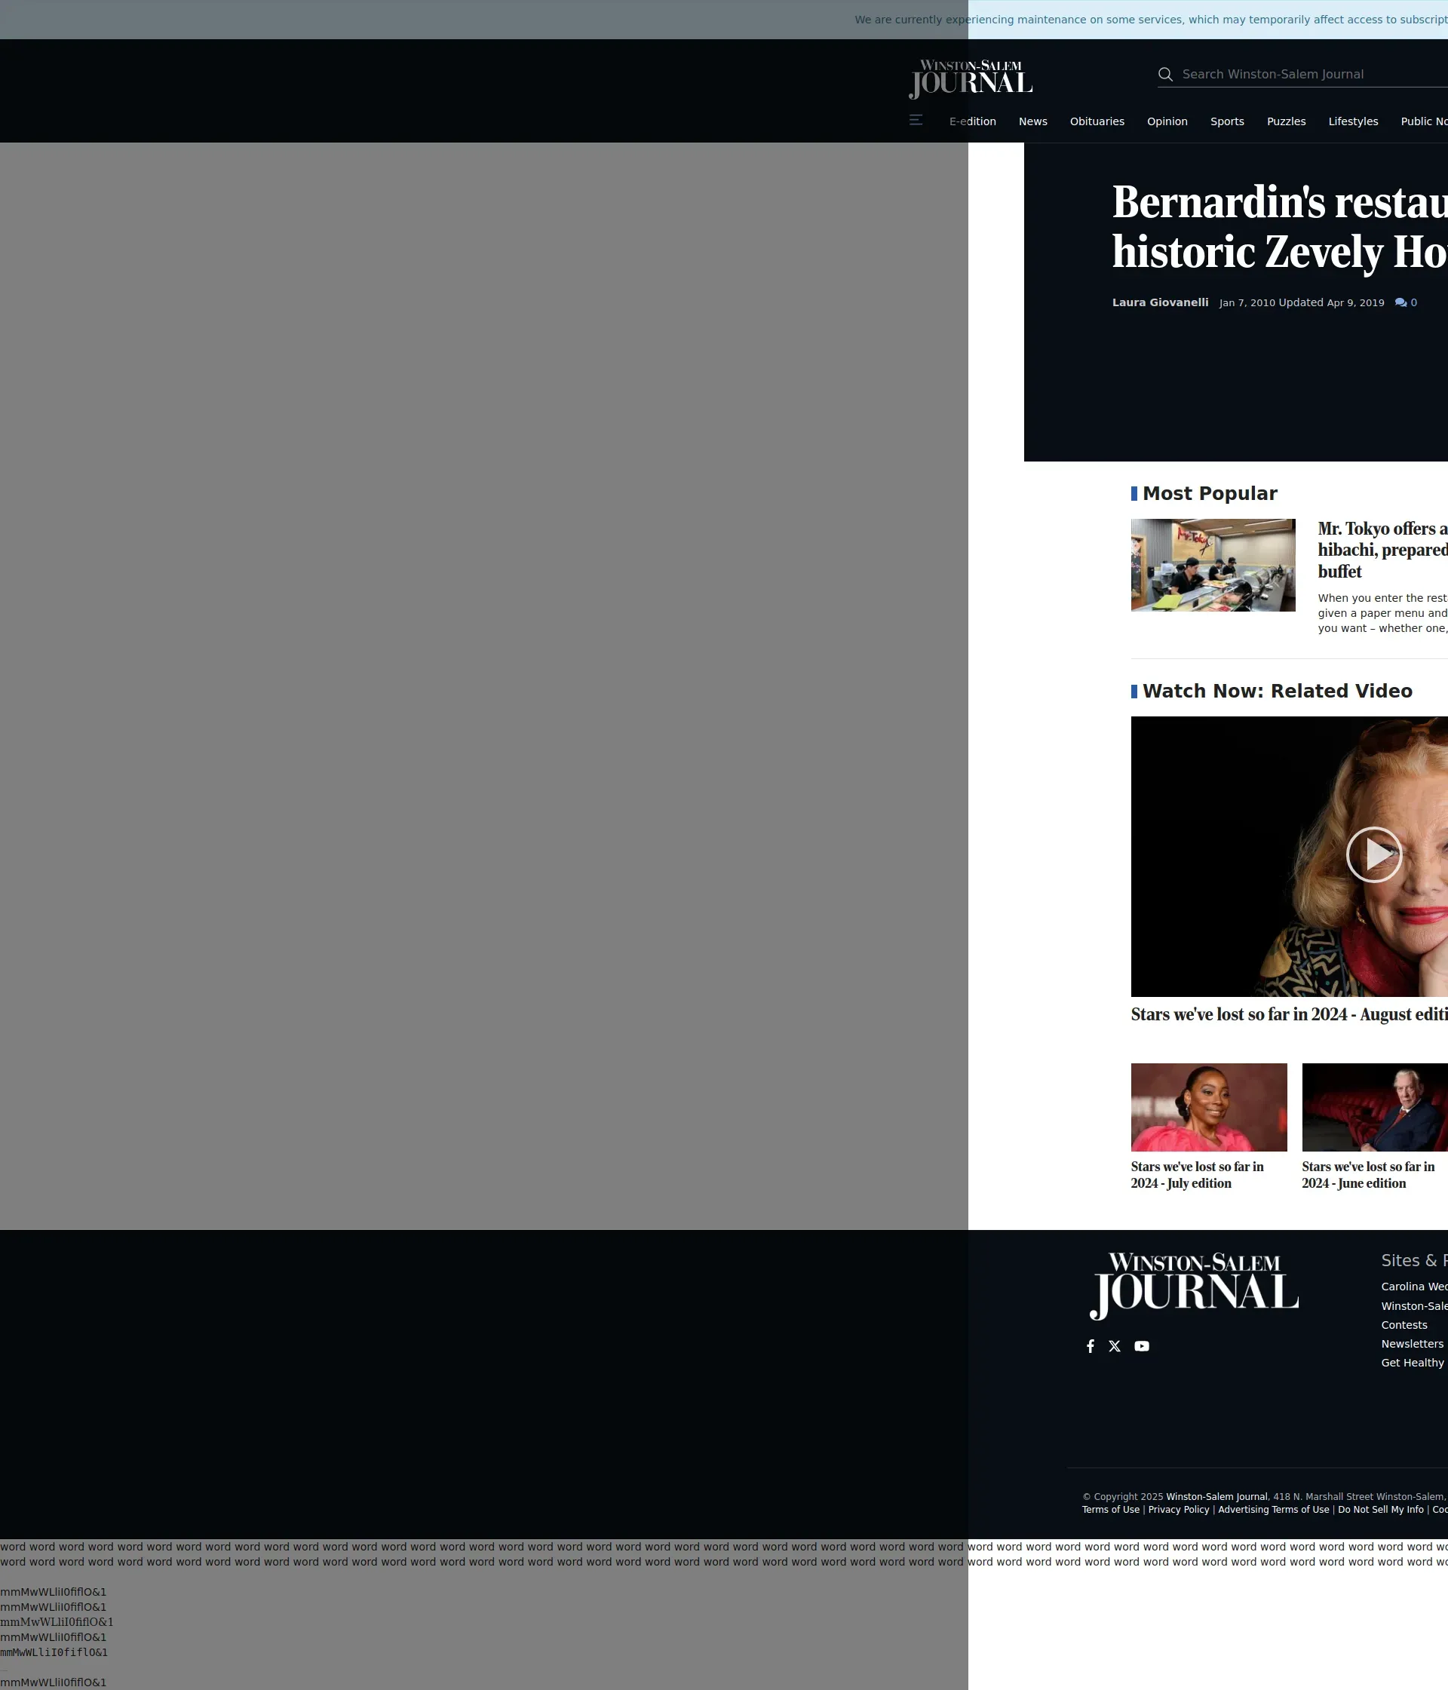Open Puzzles from the navigation
The height and width of the screenshot is (1690, 1448).
tap(1286, 121)
